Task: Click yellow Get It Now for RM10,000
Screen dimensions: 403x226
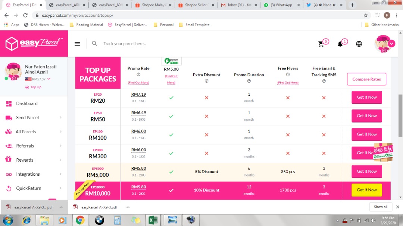Action: coord(366,190)
